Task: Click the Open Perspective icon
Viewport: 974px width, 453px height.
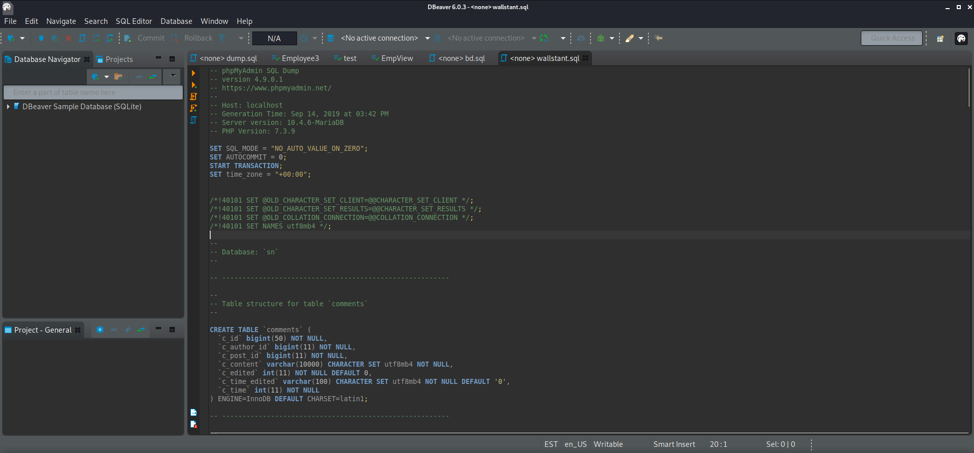Action: (940, 39)
